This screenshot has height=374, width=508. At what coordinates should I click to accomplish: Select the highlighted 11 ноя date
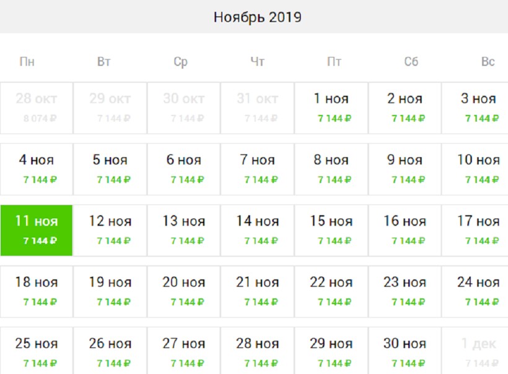pyautogui.click(x=37, y=230)
